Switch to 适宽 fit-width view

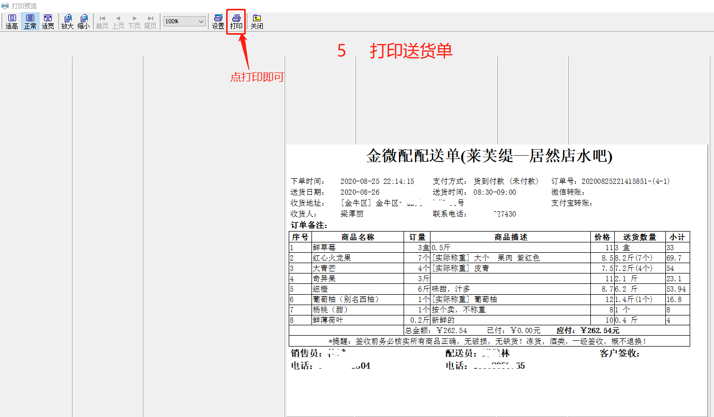pyautogui.click(x=48, y=22)
